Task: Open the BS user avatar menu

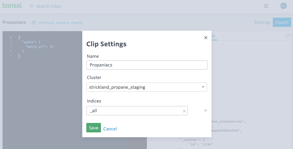Action: [283, 6]
